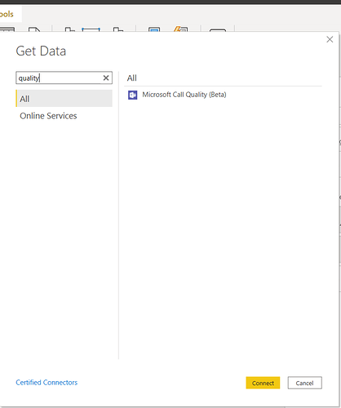Open the Certified Connectors link
341x408 pixels.
point(46,383)
